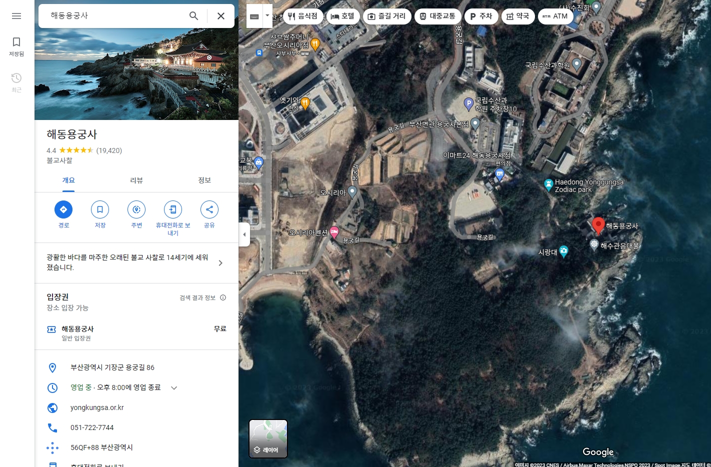Filter map by 주차 parking
This screenshot has width=711, height=467.
tap(481, 16)
